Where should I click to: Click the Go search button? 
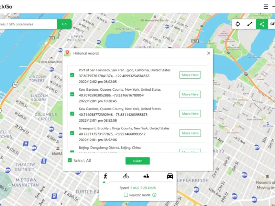[64, 24]
